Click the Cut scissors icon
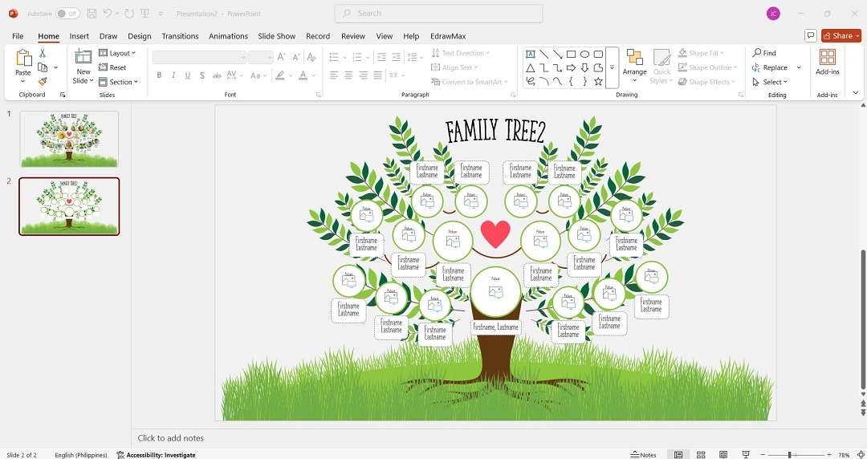 pyautogui.click(x=43, y=54)
